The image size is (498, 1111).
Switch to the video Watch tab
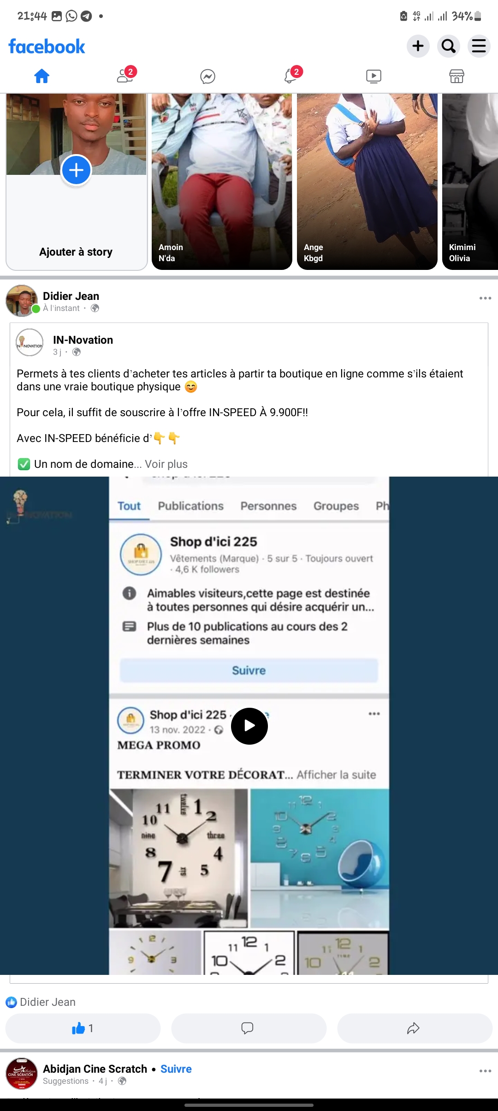(x=373, y=76)
